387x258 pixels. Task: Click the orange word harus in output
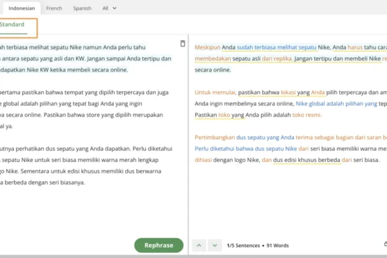[x=355, y=47]
